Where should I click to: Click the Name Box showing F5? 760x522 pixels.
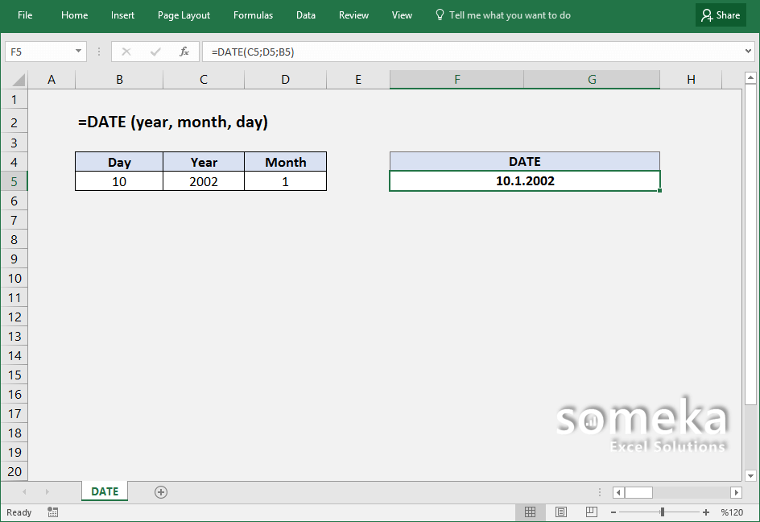pos(46,52)
